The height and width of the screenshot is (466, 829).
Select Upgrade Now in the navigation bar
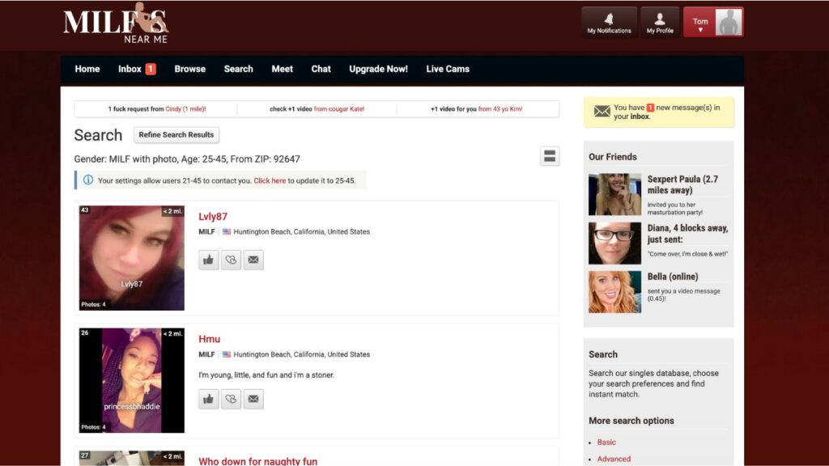point(378,69)
